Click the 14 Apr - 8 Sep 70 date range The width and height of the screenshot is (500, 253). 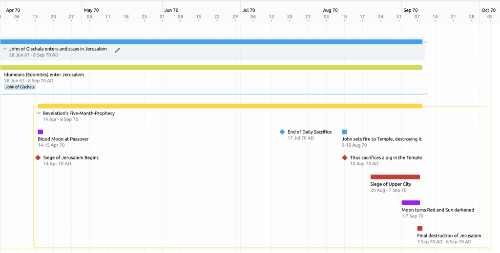[x=60, y=119]
